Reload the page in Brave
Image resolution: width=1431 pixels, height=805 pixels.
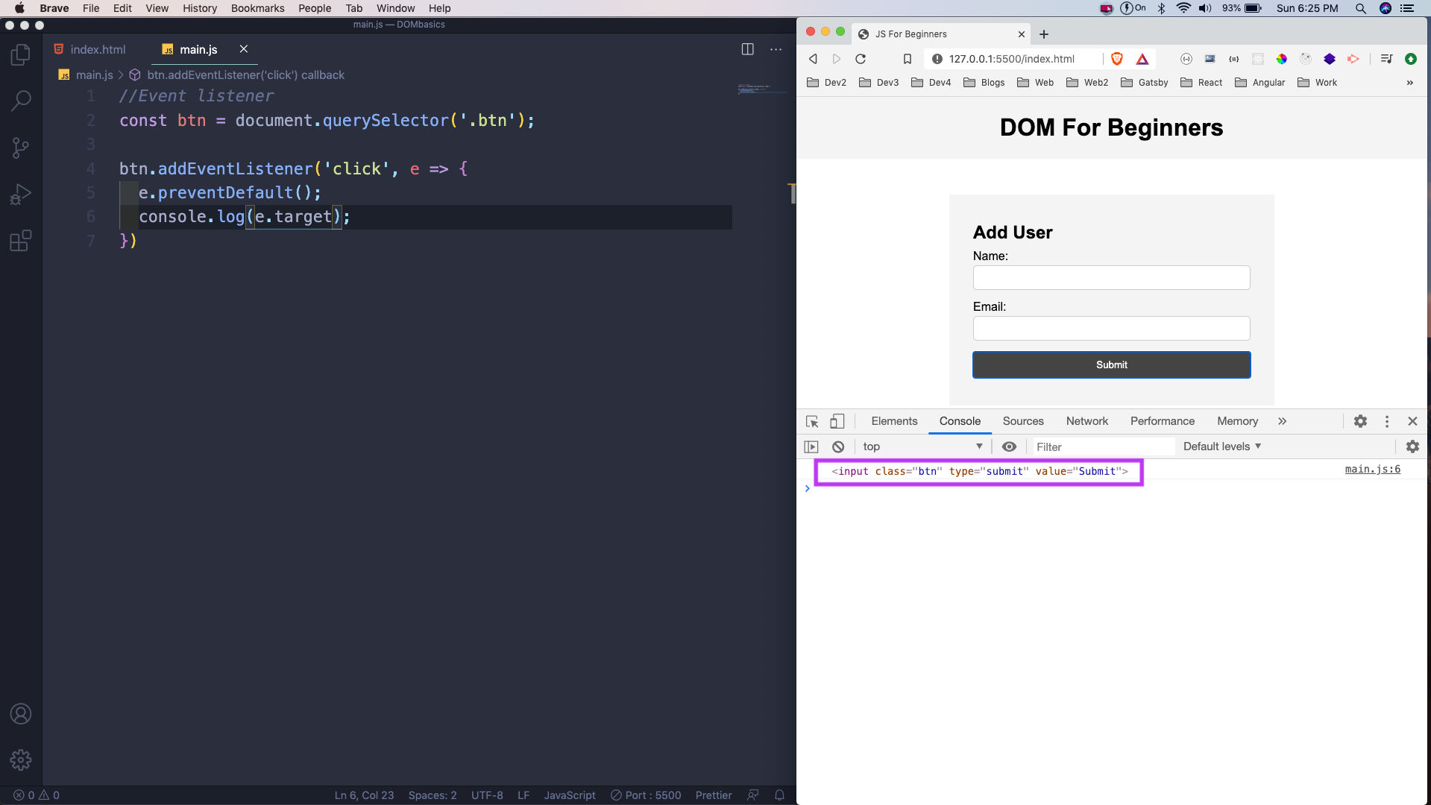[861, 59]
